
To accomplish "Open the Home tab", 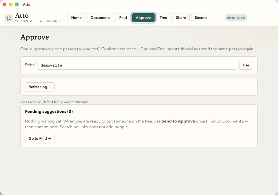I will (x=76, y=18).
